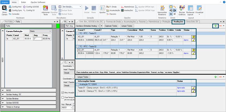226x112 pixels.
Task: Click the 0 ° angle field for Ia
Action: (37, 39)
